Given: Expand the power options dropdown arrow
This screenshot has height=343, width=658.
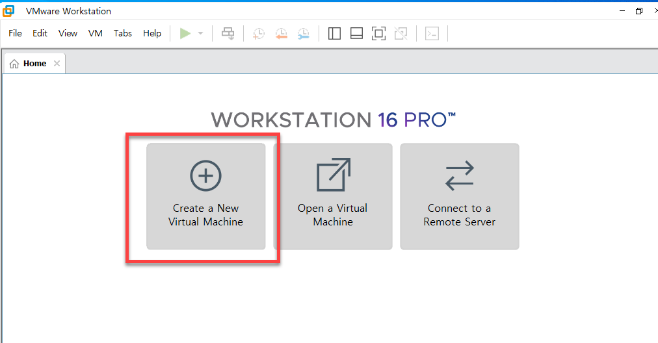Looking at the screenshot, I should [201, 34].
